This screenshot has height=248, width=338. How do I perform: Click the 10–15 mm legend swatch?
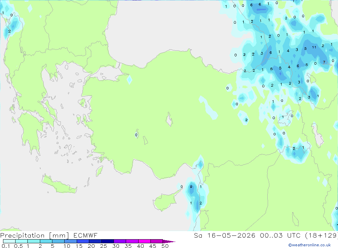click(x=71, y=241)
